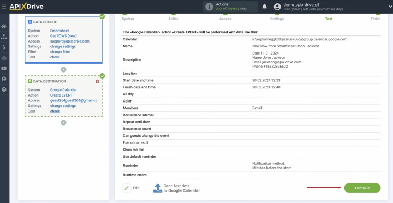Click the Date 11.01.2024 text
Image resolution: width=393 pixels, height=203 pixels.
pos(265,53)
